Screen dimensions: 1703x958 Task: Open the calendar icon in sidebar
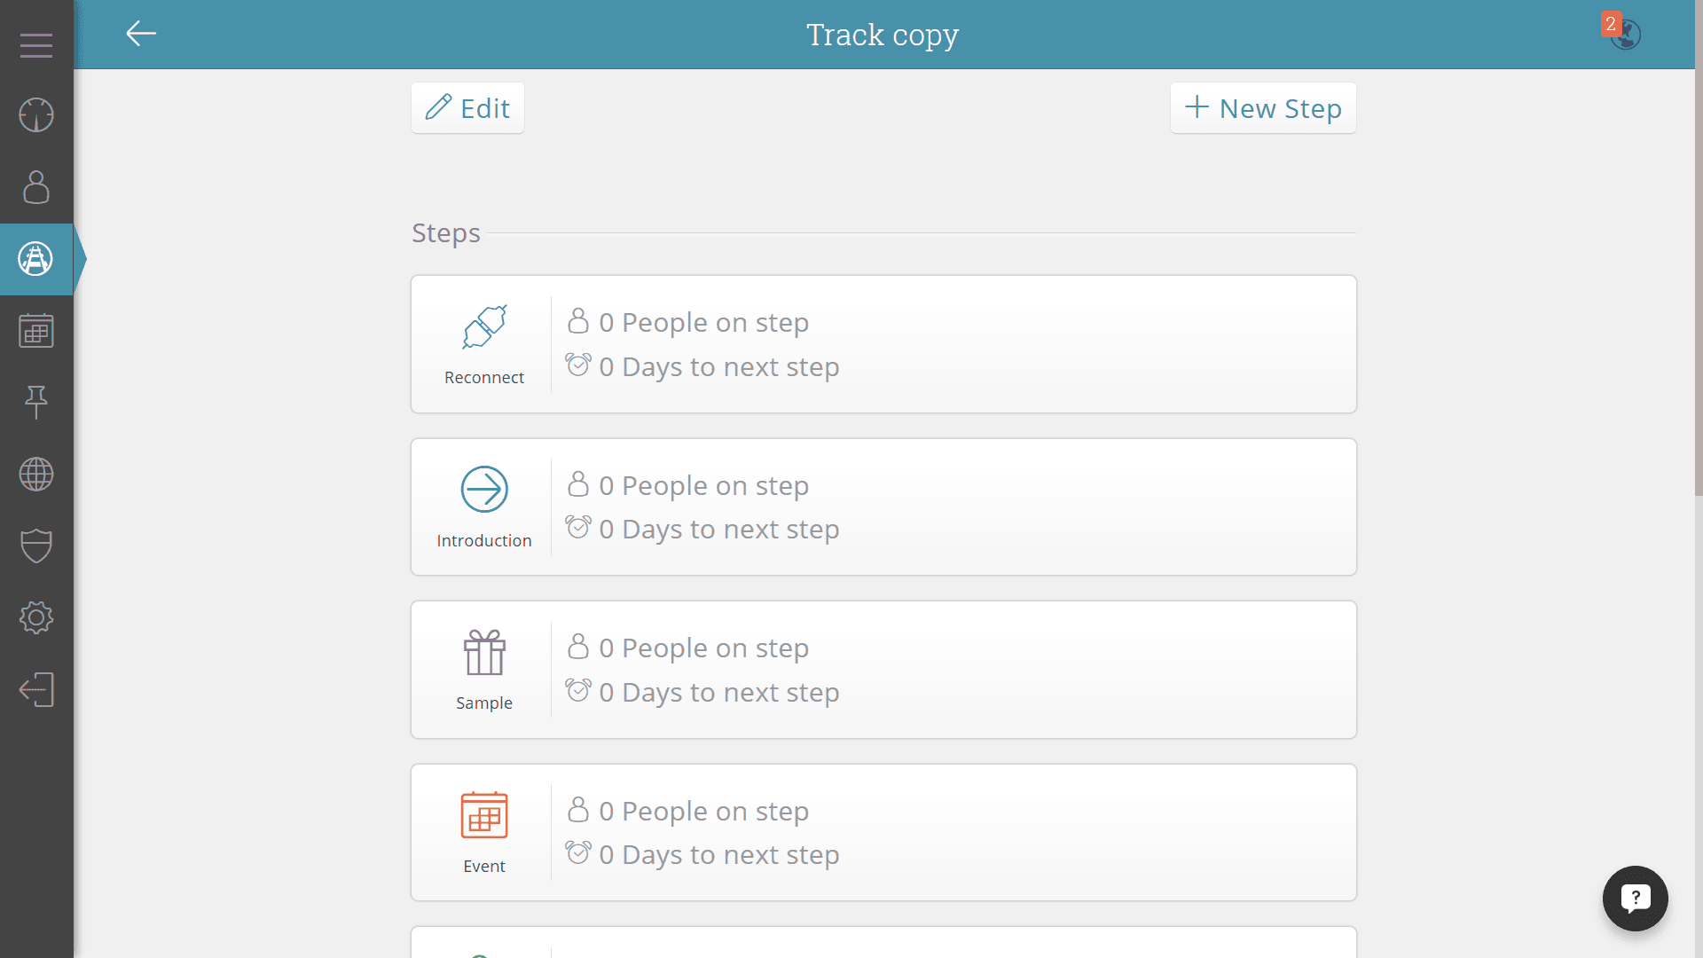[36, 331]
